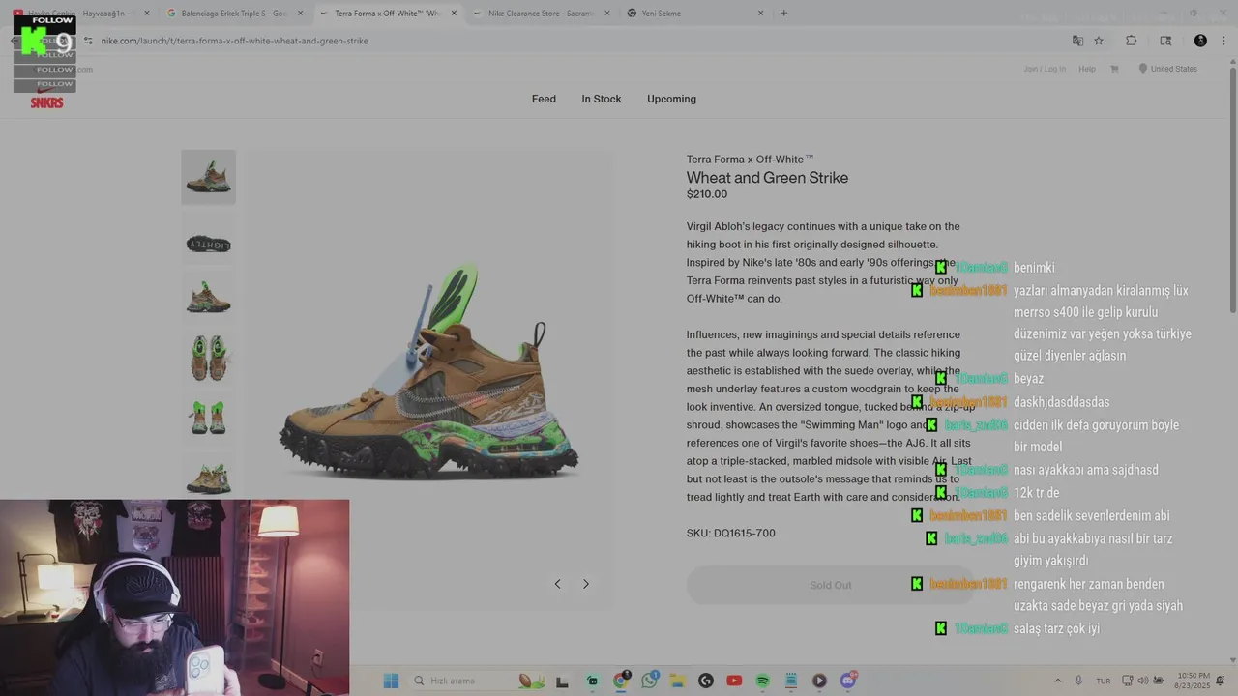Open File Explorer from the taskbar
Screen dimensions: 1238x696
tap(677, 681)
